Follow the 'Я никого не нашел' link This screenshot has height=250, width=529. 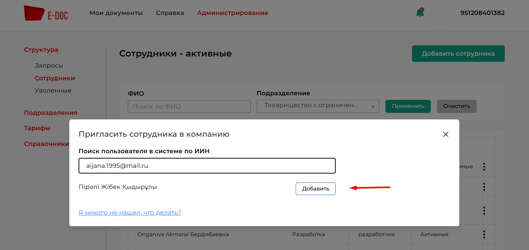coord(130,212)
